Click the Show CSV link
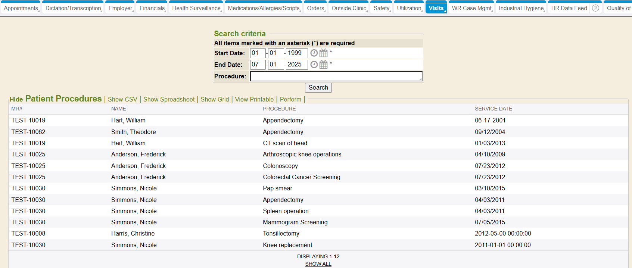The image size is (632, 268). click(122, 99)
